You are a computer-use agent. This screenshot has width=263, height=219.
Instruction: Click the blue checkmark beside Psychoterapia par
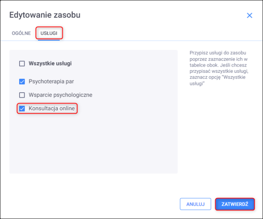pyautogui.click(x=22, y=82)
